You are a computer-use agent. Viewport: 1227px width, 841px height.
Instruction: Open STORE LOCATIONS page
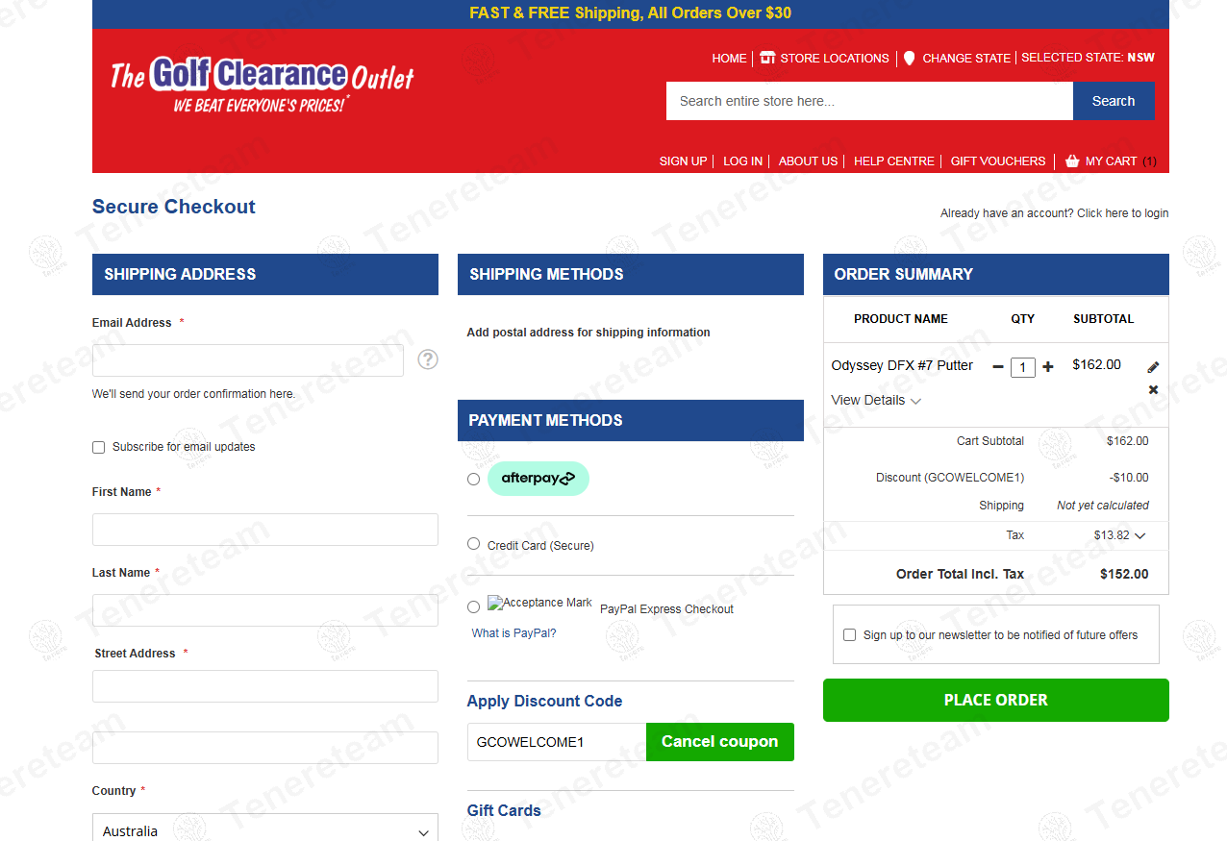835,59
